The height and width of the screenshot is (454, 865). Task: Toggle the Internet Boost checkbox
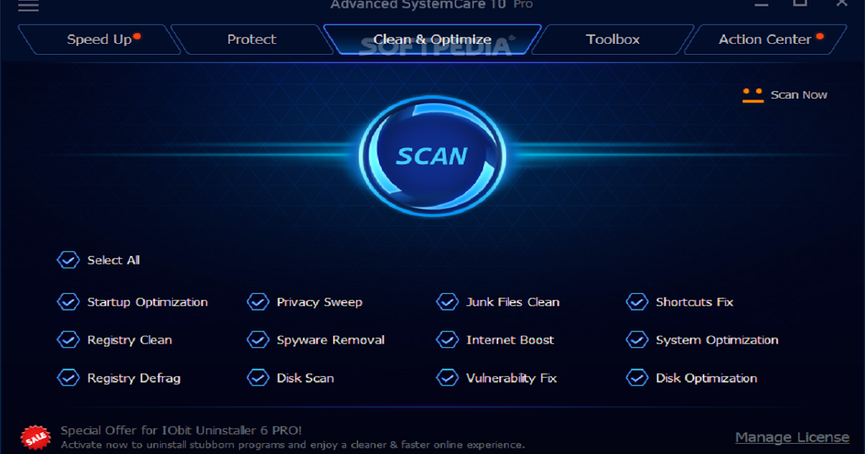point(448,340)
